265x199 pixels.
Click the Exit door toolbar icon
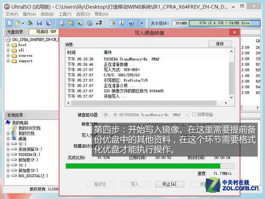140,23
